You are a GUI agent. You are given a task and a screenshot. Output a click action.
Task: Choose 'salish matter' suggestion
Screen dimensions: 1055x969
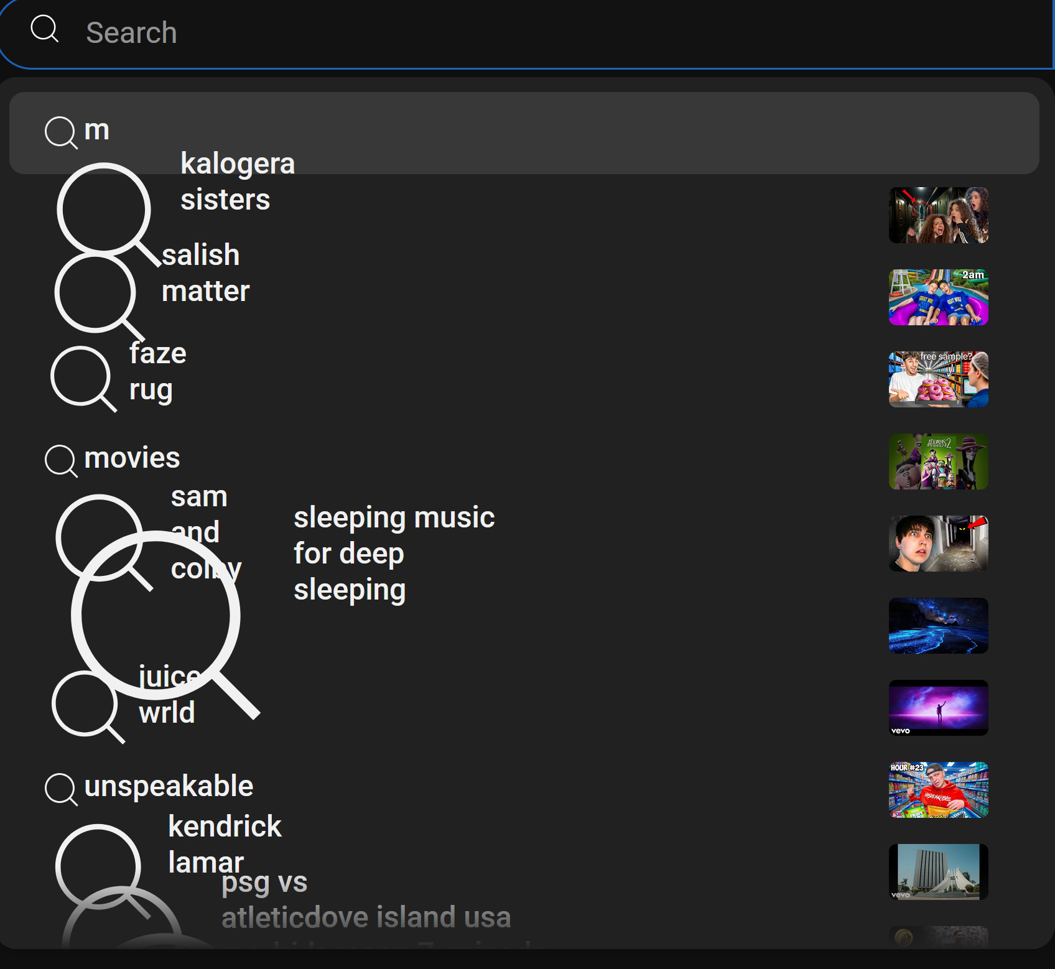(205, 273)
